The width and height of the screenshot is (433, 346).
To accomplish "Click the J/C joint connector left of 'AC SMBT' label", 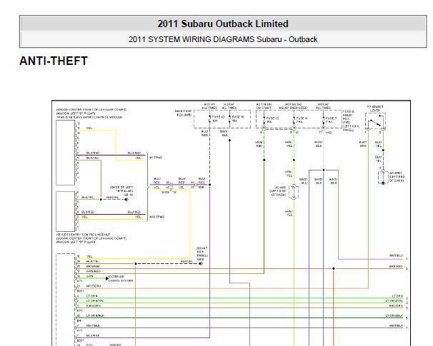I will click(383, 177).
